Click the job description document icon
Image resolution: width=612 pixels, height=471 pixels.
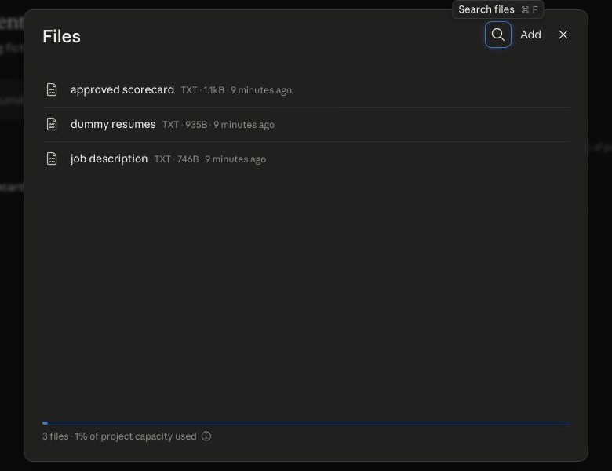tap(52, 159)
